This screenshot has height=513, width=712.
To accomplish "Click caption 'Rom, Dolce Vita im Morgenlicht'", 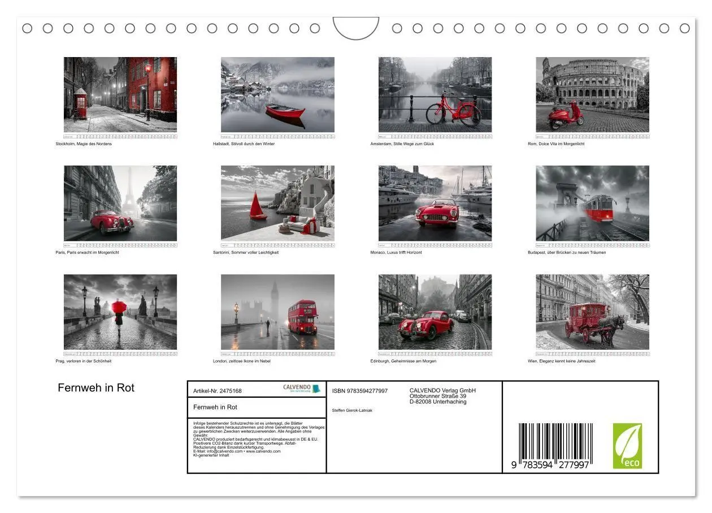I will click(556, 144).
